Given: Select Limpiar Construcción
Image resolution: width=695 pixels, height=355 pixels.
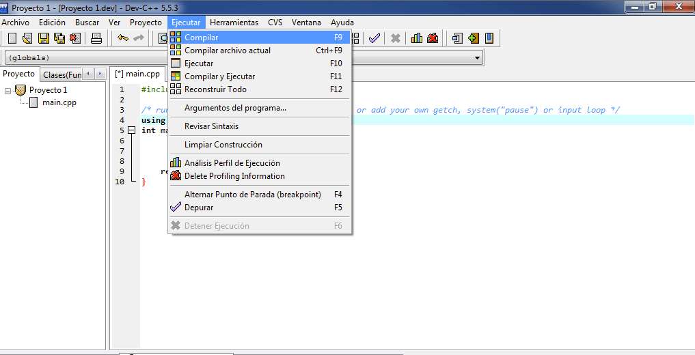Looking at the screenshot, I should (260, 145).
